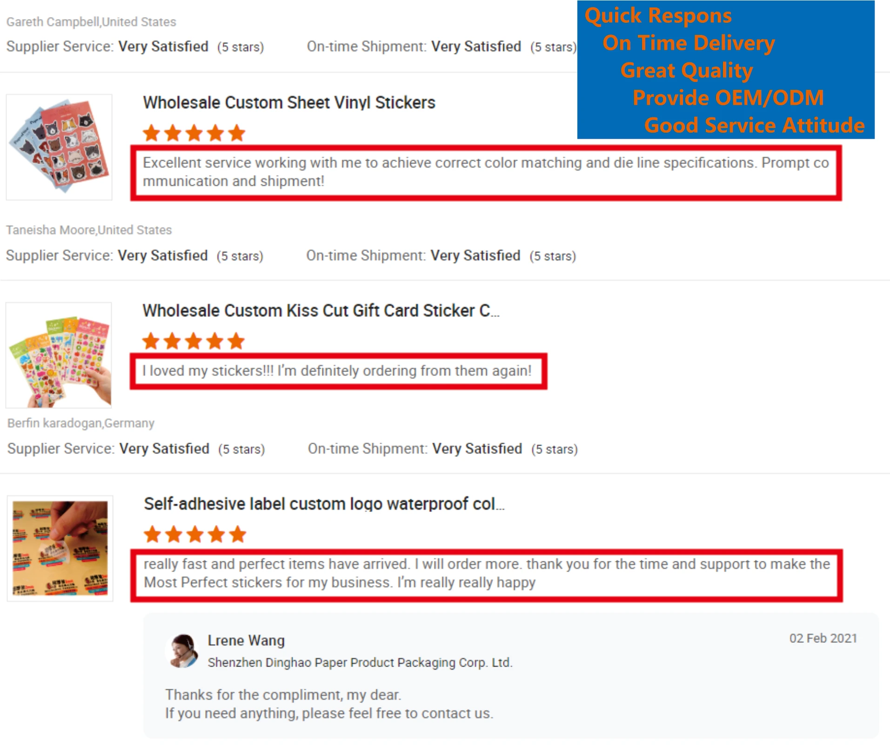Click the 02 Feb 2021 reply date

click(x=823, y=638)
